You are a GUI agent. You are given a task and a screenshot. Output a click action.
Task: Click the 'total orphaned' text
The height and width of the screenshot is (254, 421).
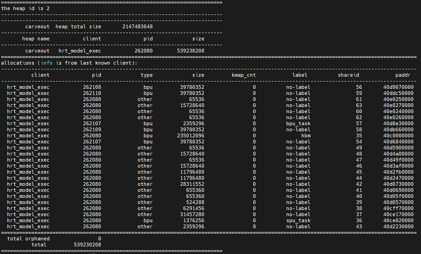(28, 239)
